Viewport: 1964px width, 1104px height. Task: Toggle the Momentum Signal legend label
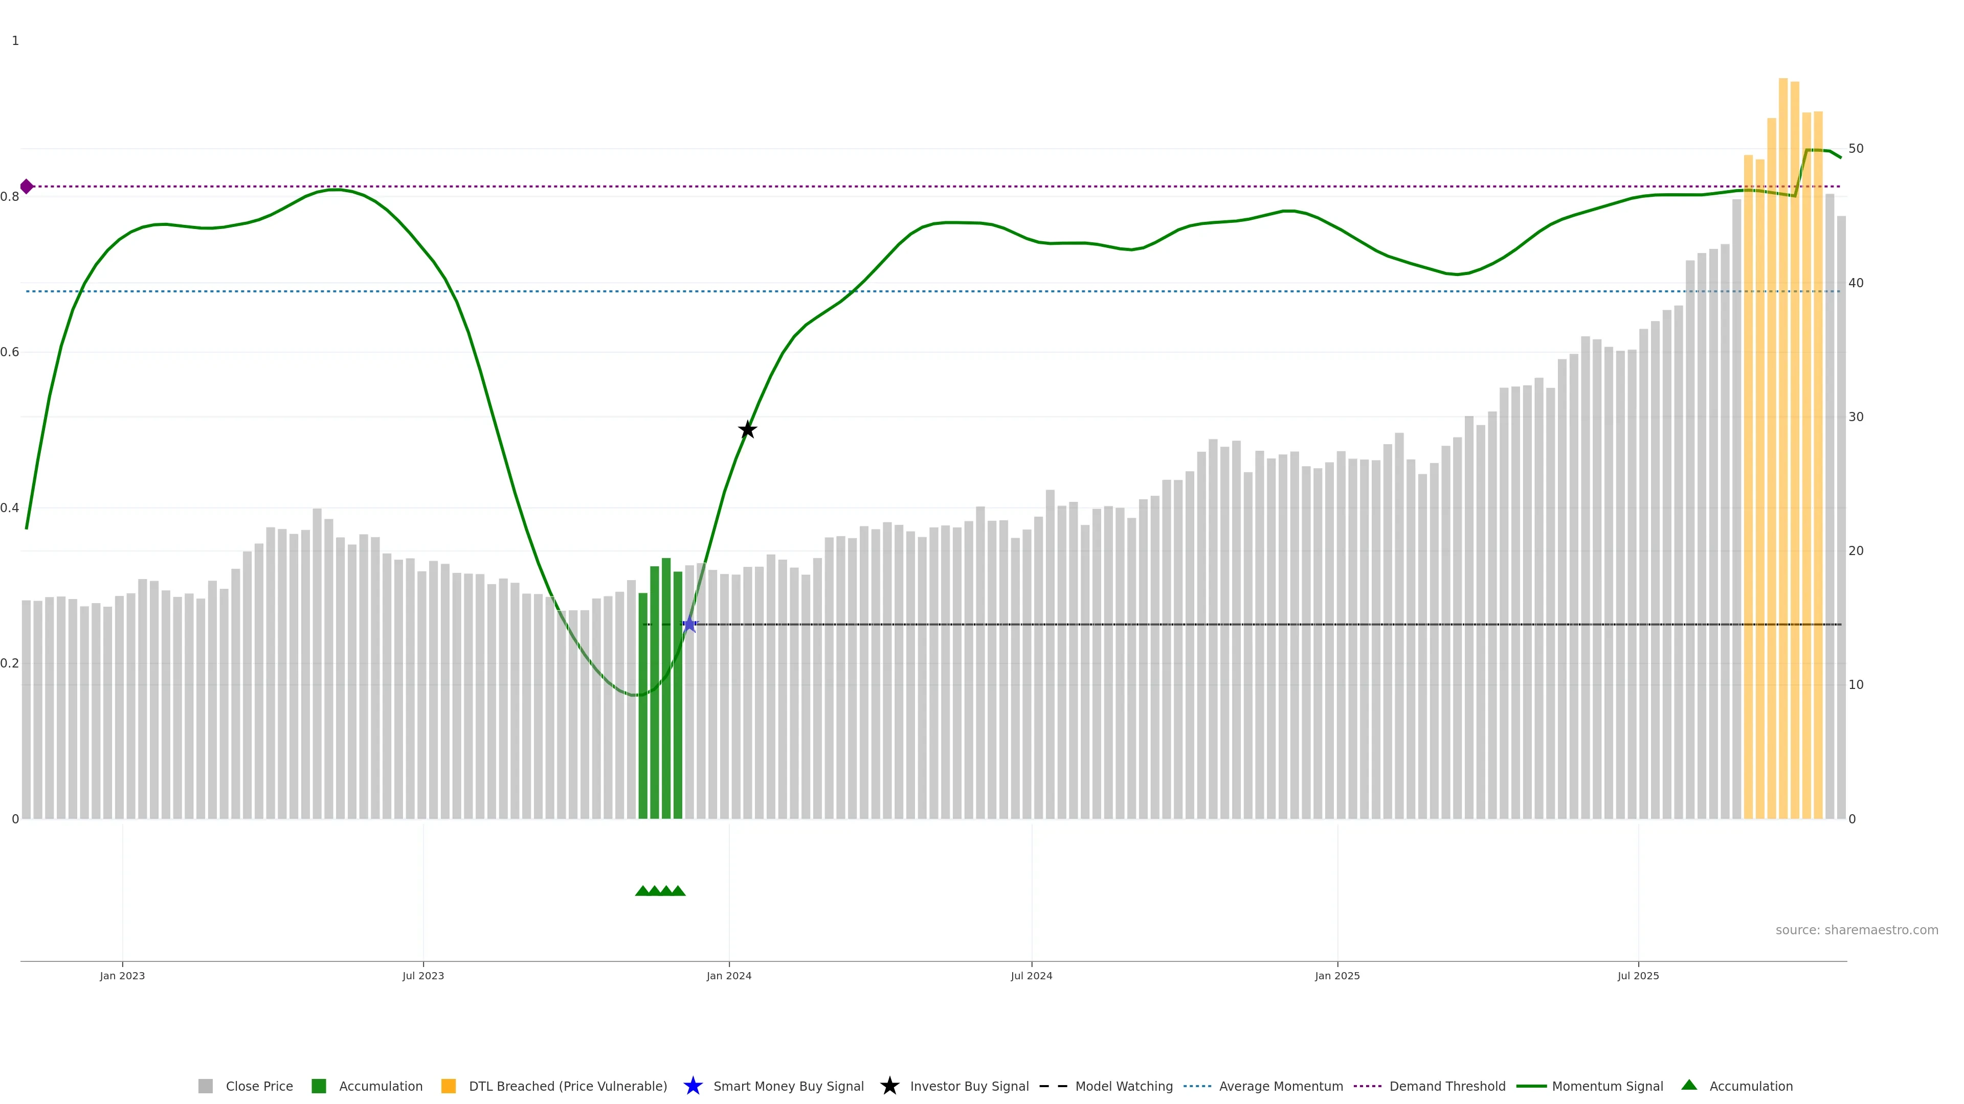click(x=1607, y=1086)
